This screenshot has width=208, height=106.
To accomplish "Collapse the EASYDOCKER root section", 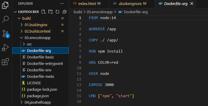I will pyautogui.click(x=15, y=12).
